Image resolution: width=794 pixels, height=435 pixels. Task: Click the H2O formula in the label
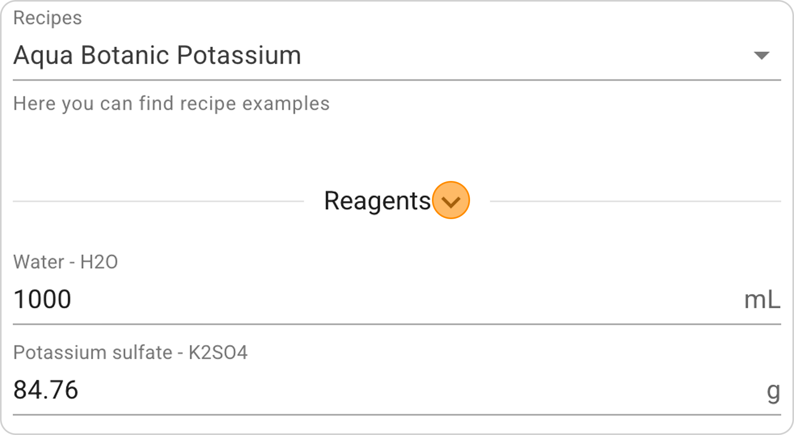[x=99, y=262]
